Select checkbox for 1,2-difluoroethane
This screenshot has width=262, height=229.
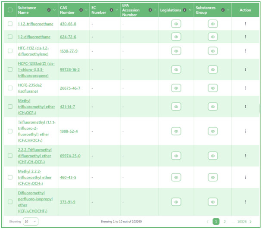(10, 37)
